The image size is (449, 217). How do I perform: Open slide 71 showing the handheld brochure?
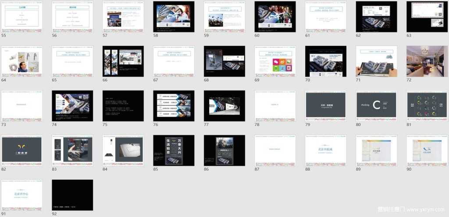[376, 61]
